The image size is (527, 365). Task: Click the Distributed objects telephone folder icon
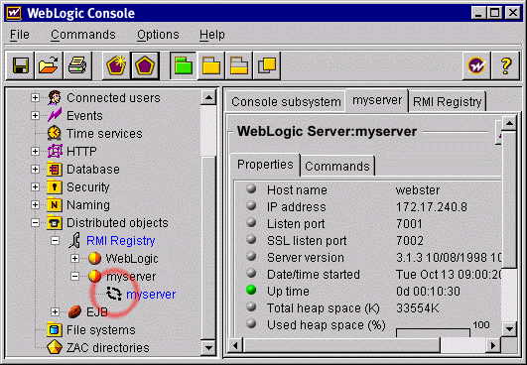[x=55, y=222]
